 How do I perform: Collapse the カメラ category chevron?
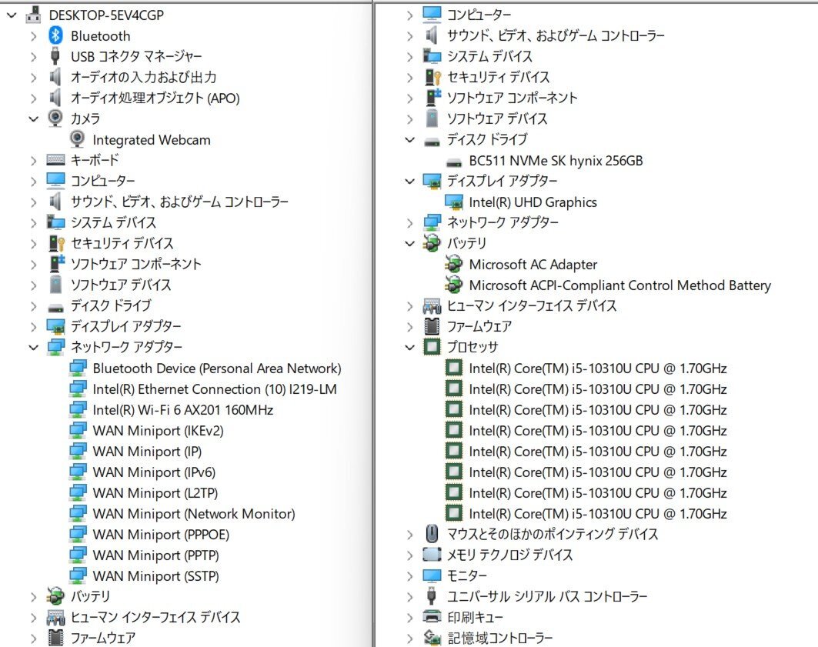coord(33,119)
